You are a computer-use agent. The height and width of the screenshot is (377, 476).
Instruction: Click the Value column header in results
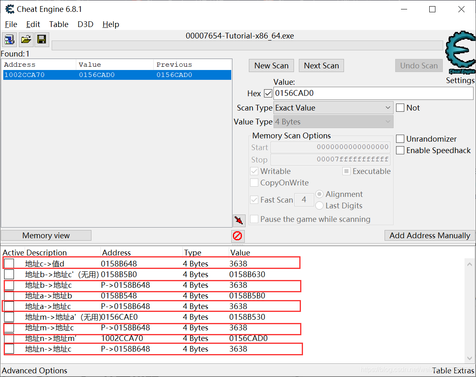pyautogui.click(x=115, y=65)
